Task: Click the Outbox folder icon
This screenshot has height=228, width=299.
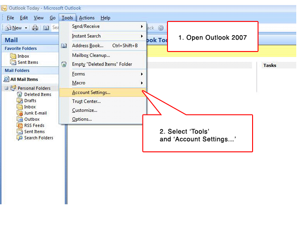Action: pos(20,119)
